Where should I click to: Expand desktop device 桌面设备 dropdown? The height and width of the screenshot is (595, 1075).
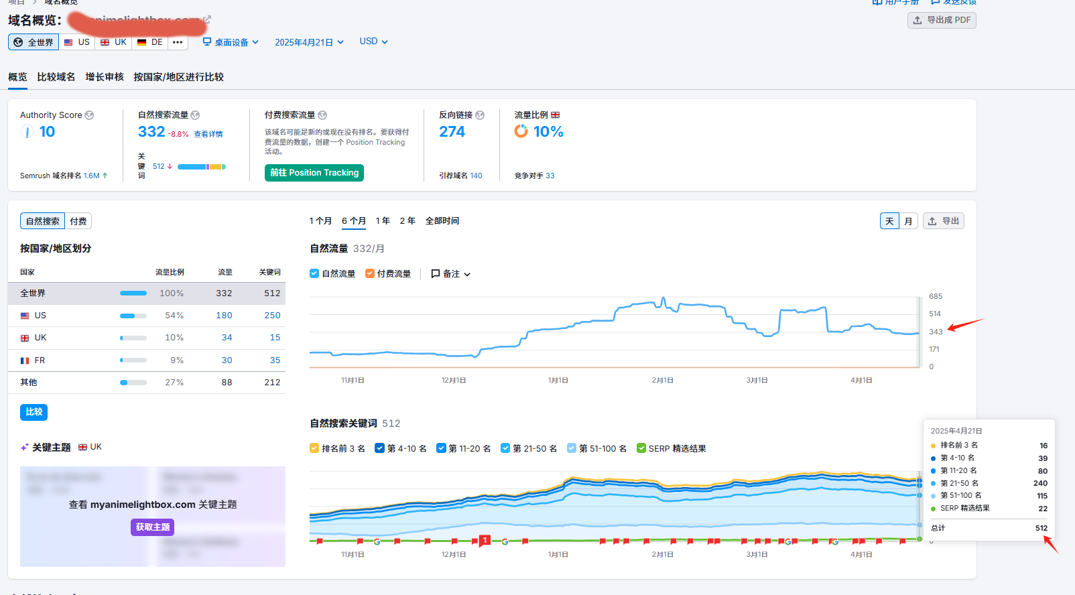pos(231,42)
